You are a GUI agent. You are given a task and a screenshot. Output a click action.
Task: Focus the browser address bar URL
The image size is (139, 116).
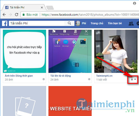click(x=90, y=15)
